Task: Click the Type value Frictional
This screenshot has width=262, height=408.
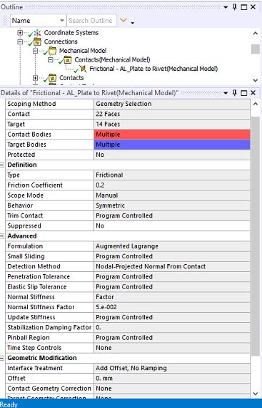Action: tap(172, 175)
